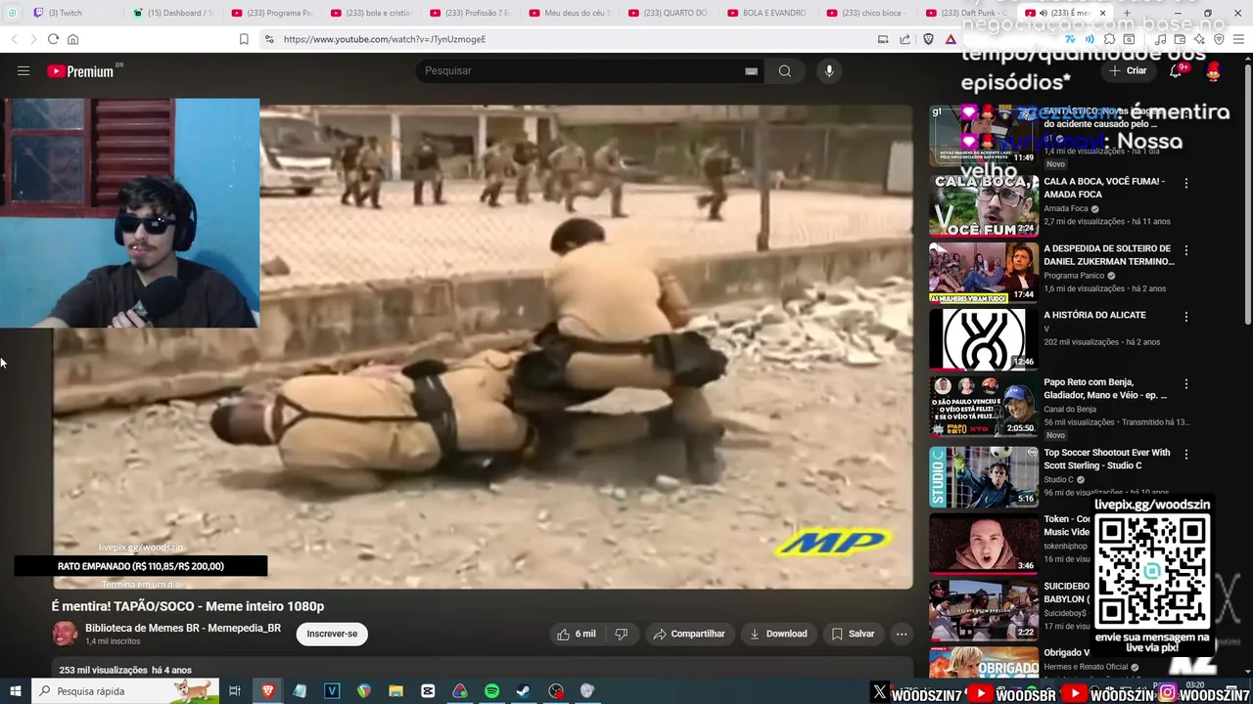1253x704 pixels.
Task: View site information icon in address bar
Action: (x=269, y=39)
